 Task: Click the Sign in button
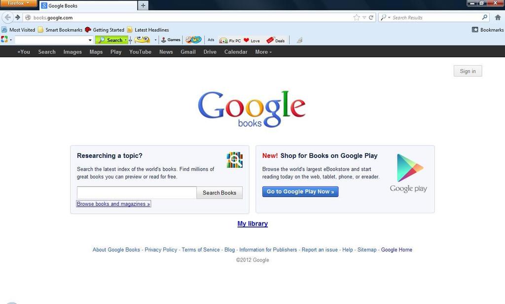tap(468, 71)
